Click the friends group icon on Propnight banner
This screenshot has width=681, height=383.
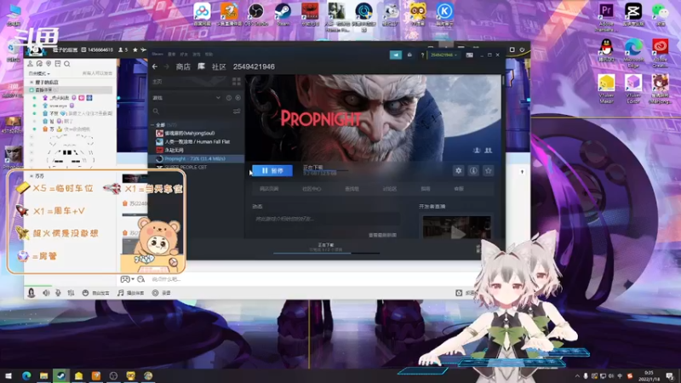tap(488, 151)
